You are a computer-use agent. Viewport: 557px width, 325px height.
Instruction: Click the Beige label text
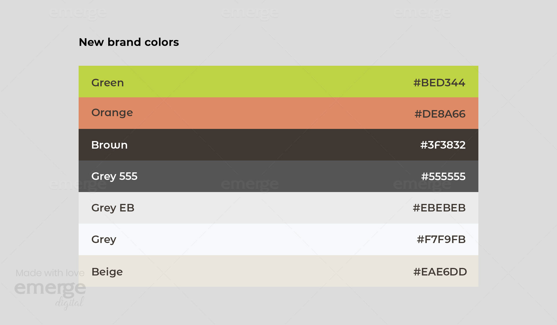pyautogui.click(x=107, y=272)
